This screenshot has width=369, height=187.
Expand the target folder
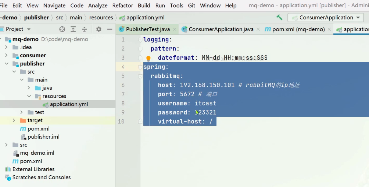[14, 120]
